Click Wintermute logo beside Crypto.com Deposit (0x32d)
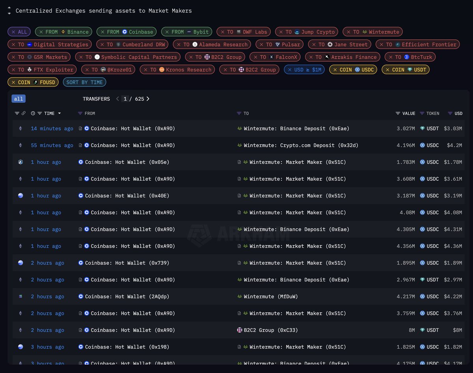The image size is (473, 373). point(239,145)
